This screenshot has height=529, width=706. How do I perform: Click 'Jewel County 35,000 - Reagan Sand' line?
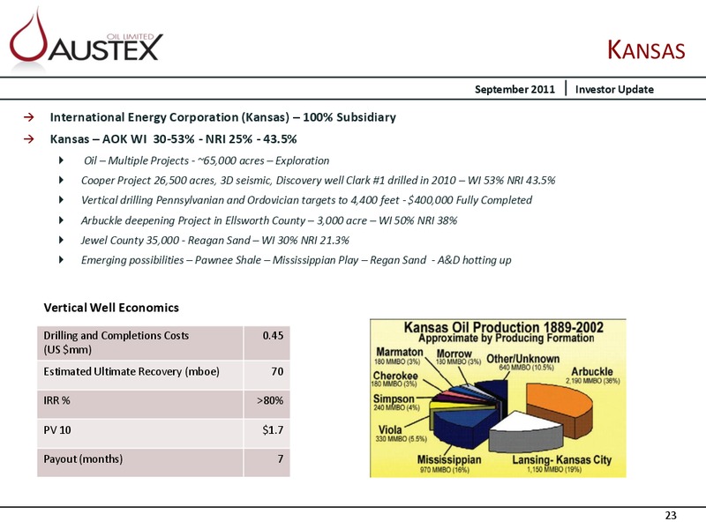click(x=214, y=240)
